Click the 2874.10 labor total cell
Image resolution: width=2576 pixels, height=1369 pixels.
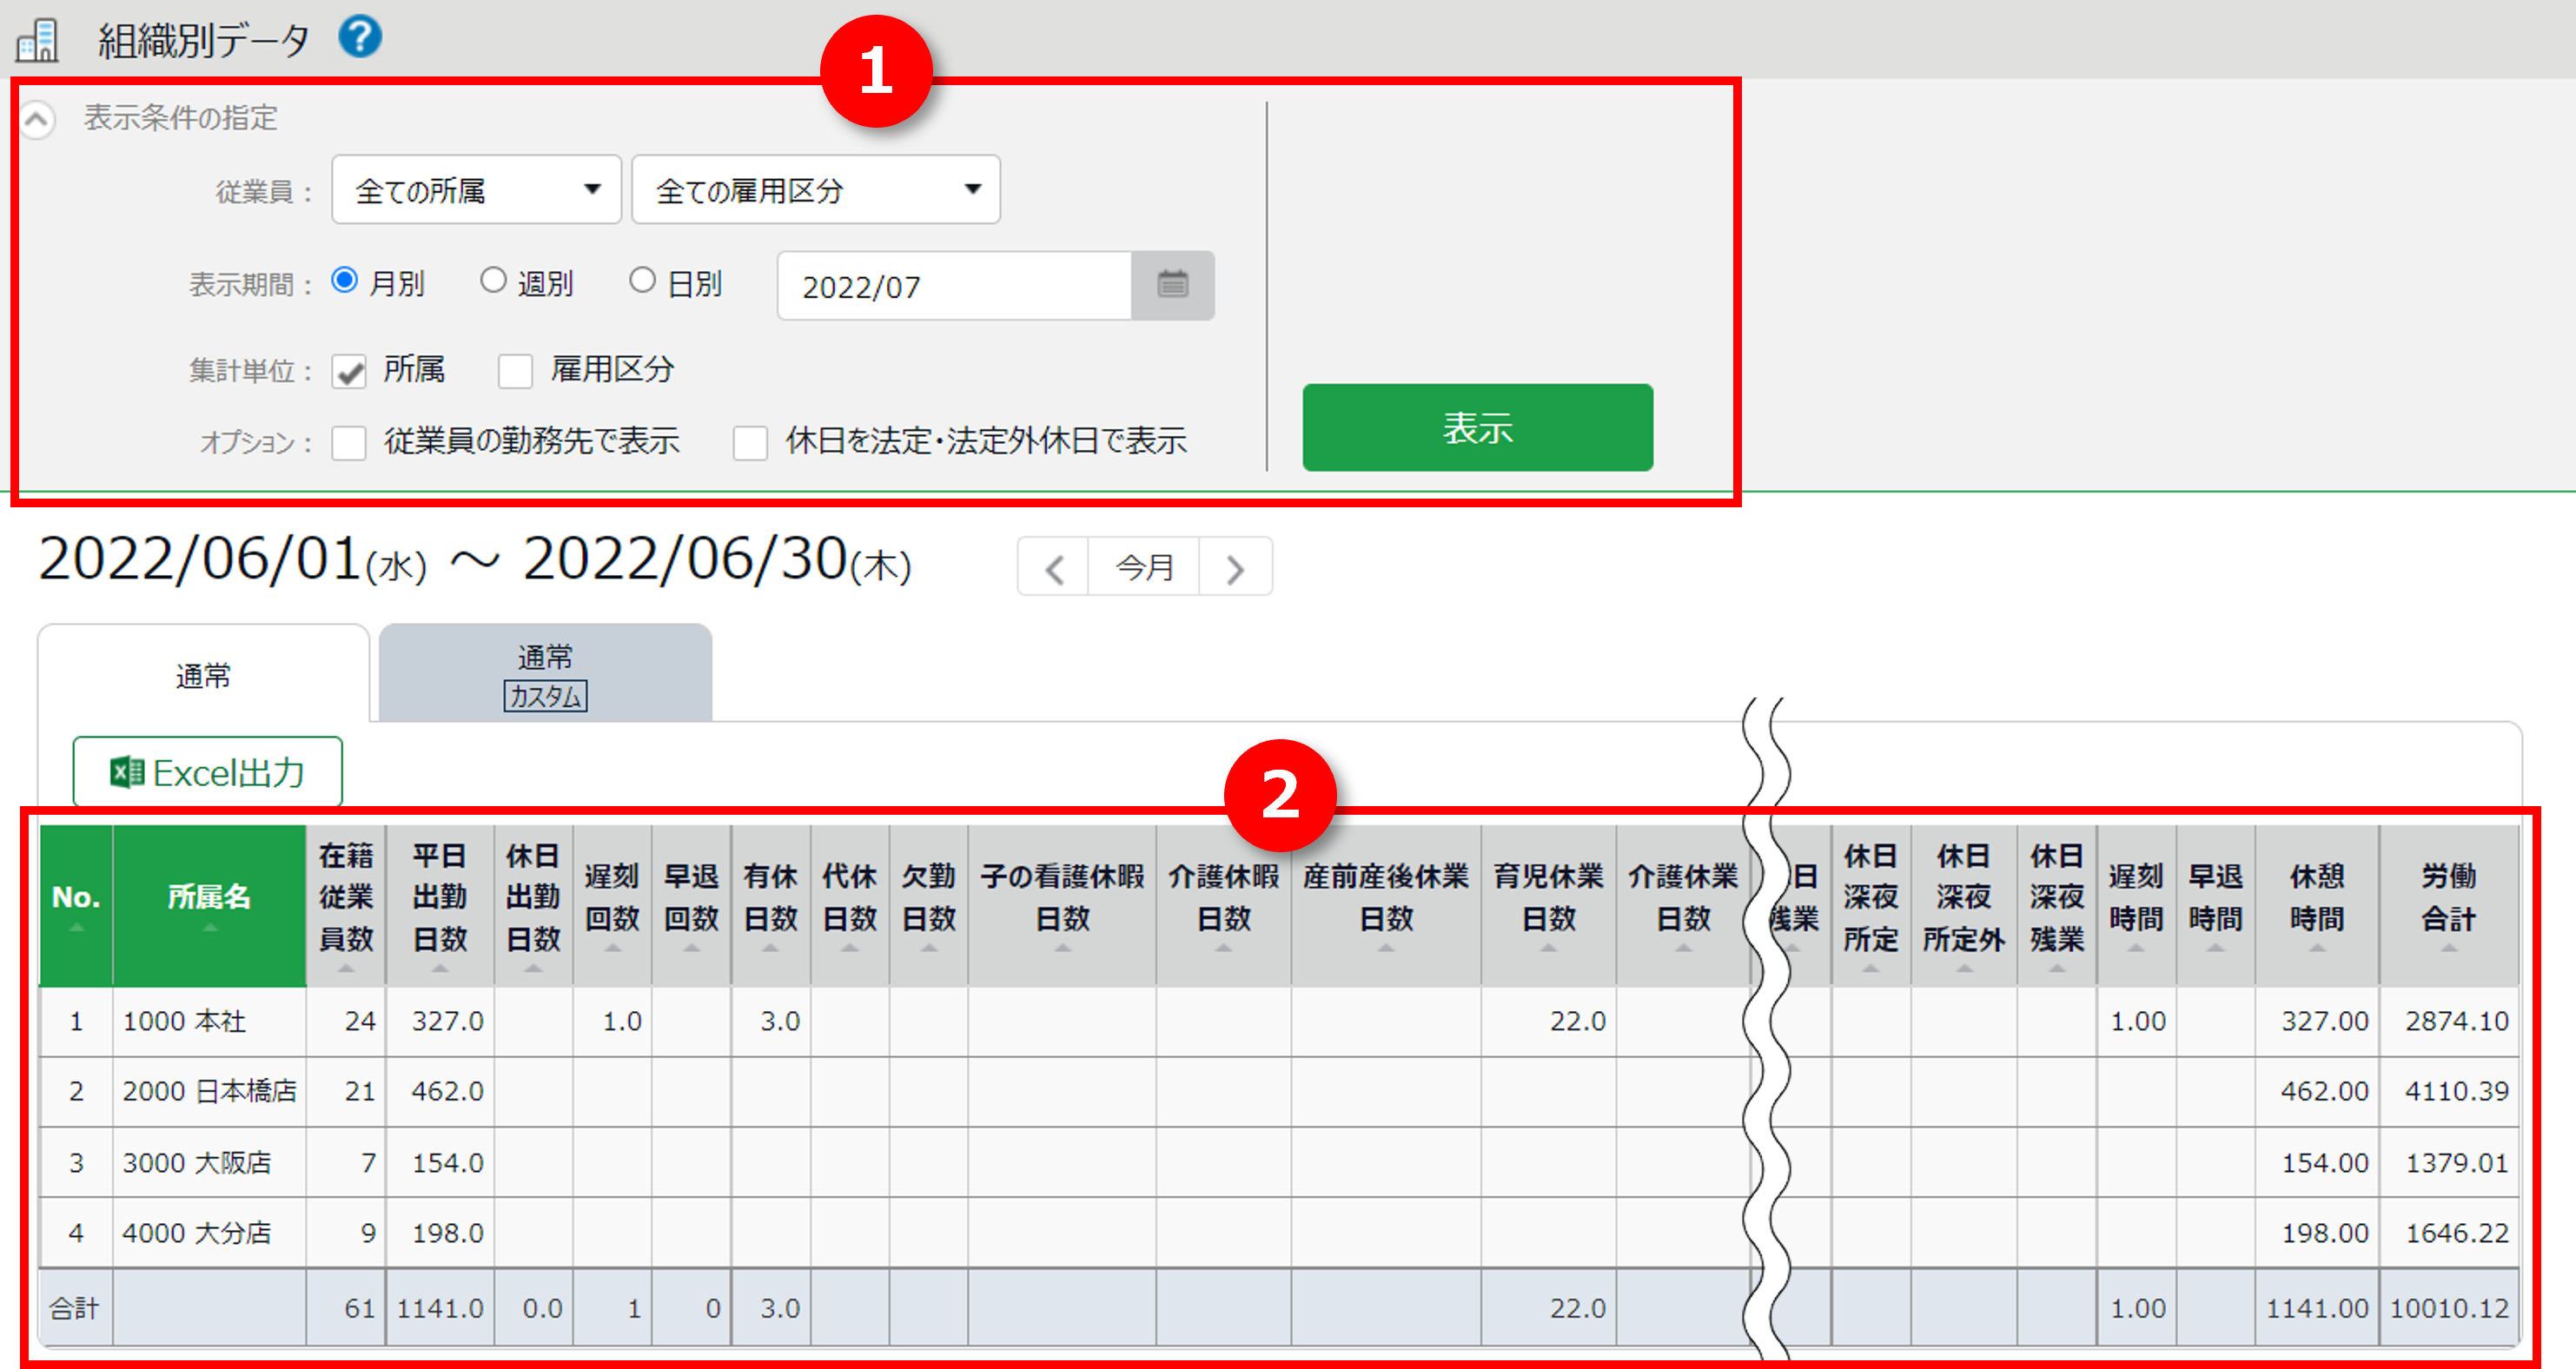coord(2449,1021)
